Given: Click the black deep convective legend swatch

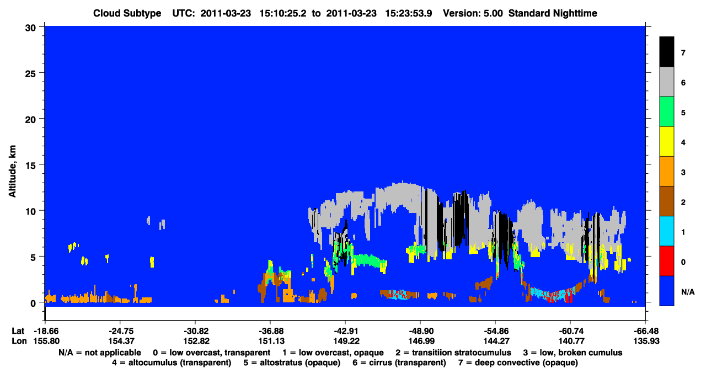Looking at the screenshot, I should point(666,52).
